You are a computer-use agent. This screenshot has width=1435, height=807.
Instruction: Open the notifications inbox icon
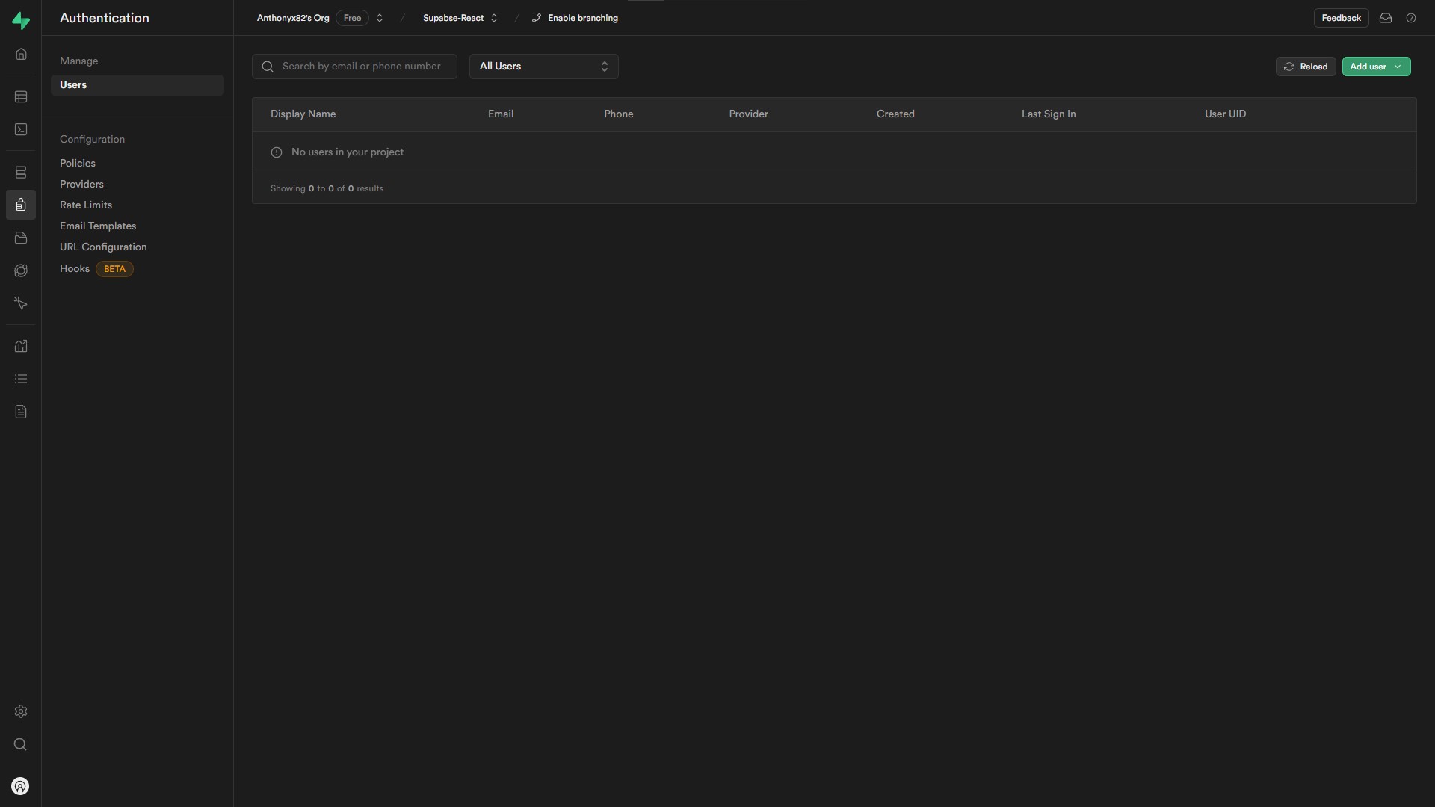click(1385, 18)
